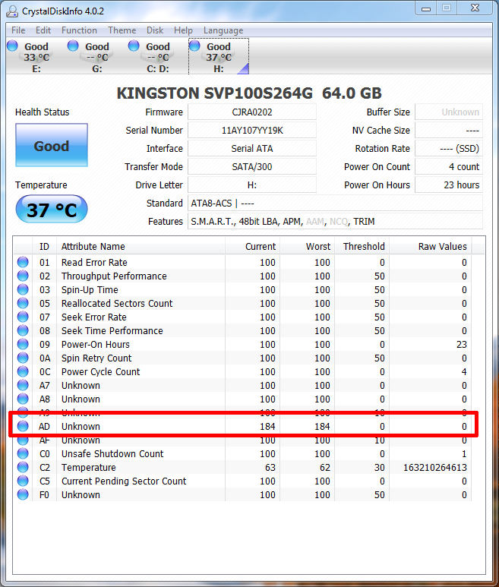Click the Interface field Serial ATA
Screen dimensions: 499x587
pos(252,149)
